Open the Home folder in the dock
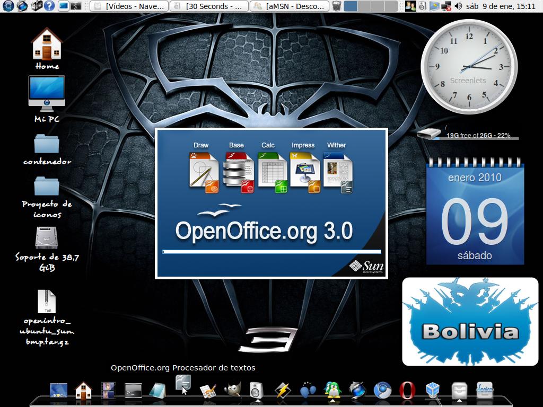Viewport: 543px width, 407px height. [83, 390]
